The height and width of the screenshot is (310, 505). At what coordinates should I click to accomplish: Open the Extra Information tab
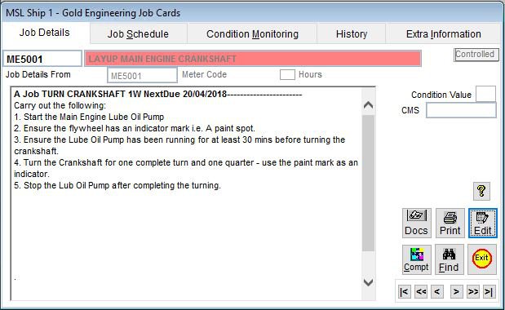444,33
